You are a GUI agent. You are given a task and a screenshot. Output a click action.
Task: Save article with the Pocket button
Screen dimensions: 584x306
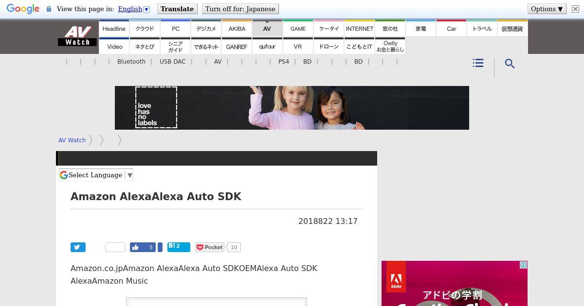click(210, 247)
